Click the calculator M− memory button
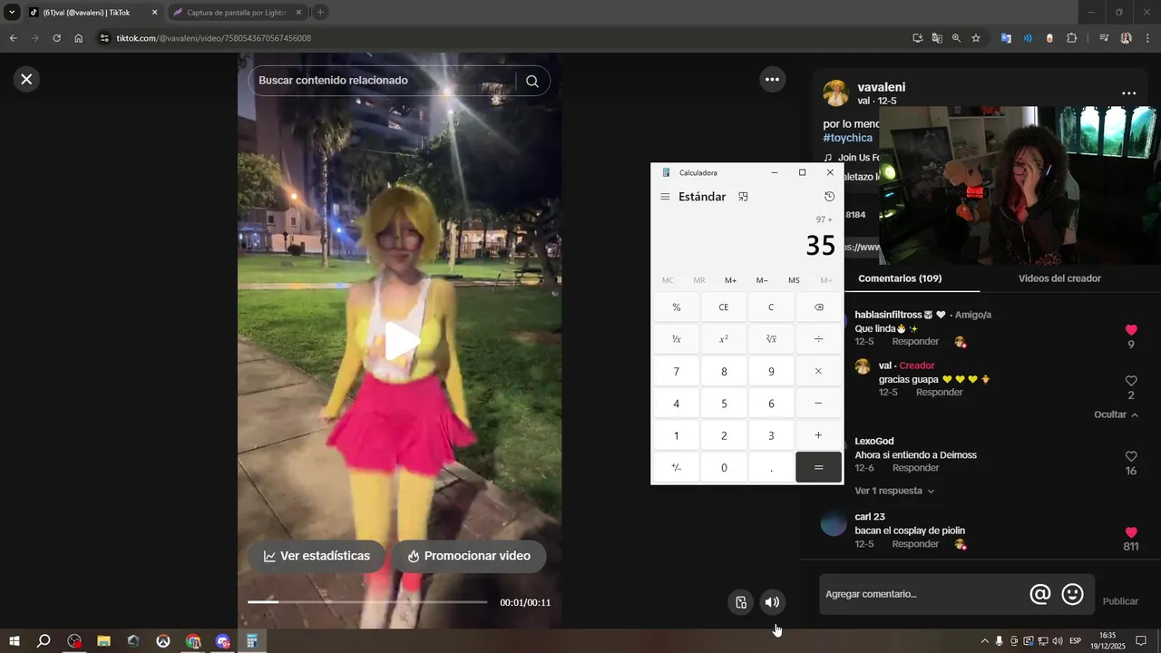 762,280
